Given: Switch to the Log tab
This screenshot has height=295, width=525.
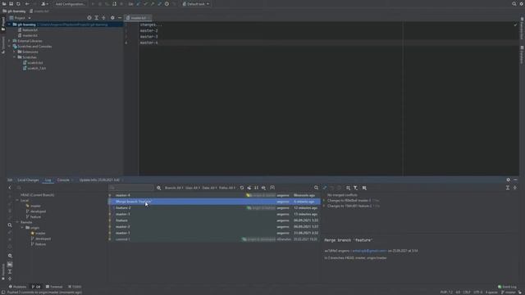Looking at the screenshot, I should click(x=48, y=180).
